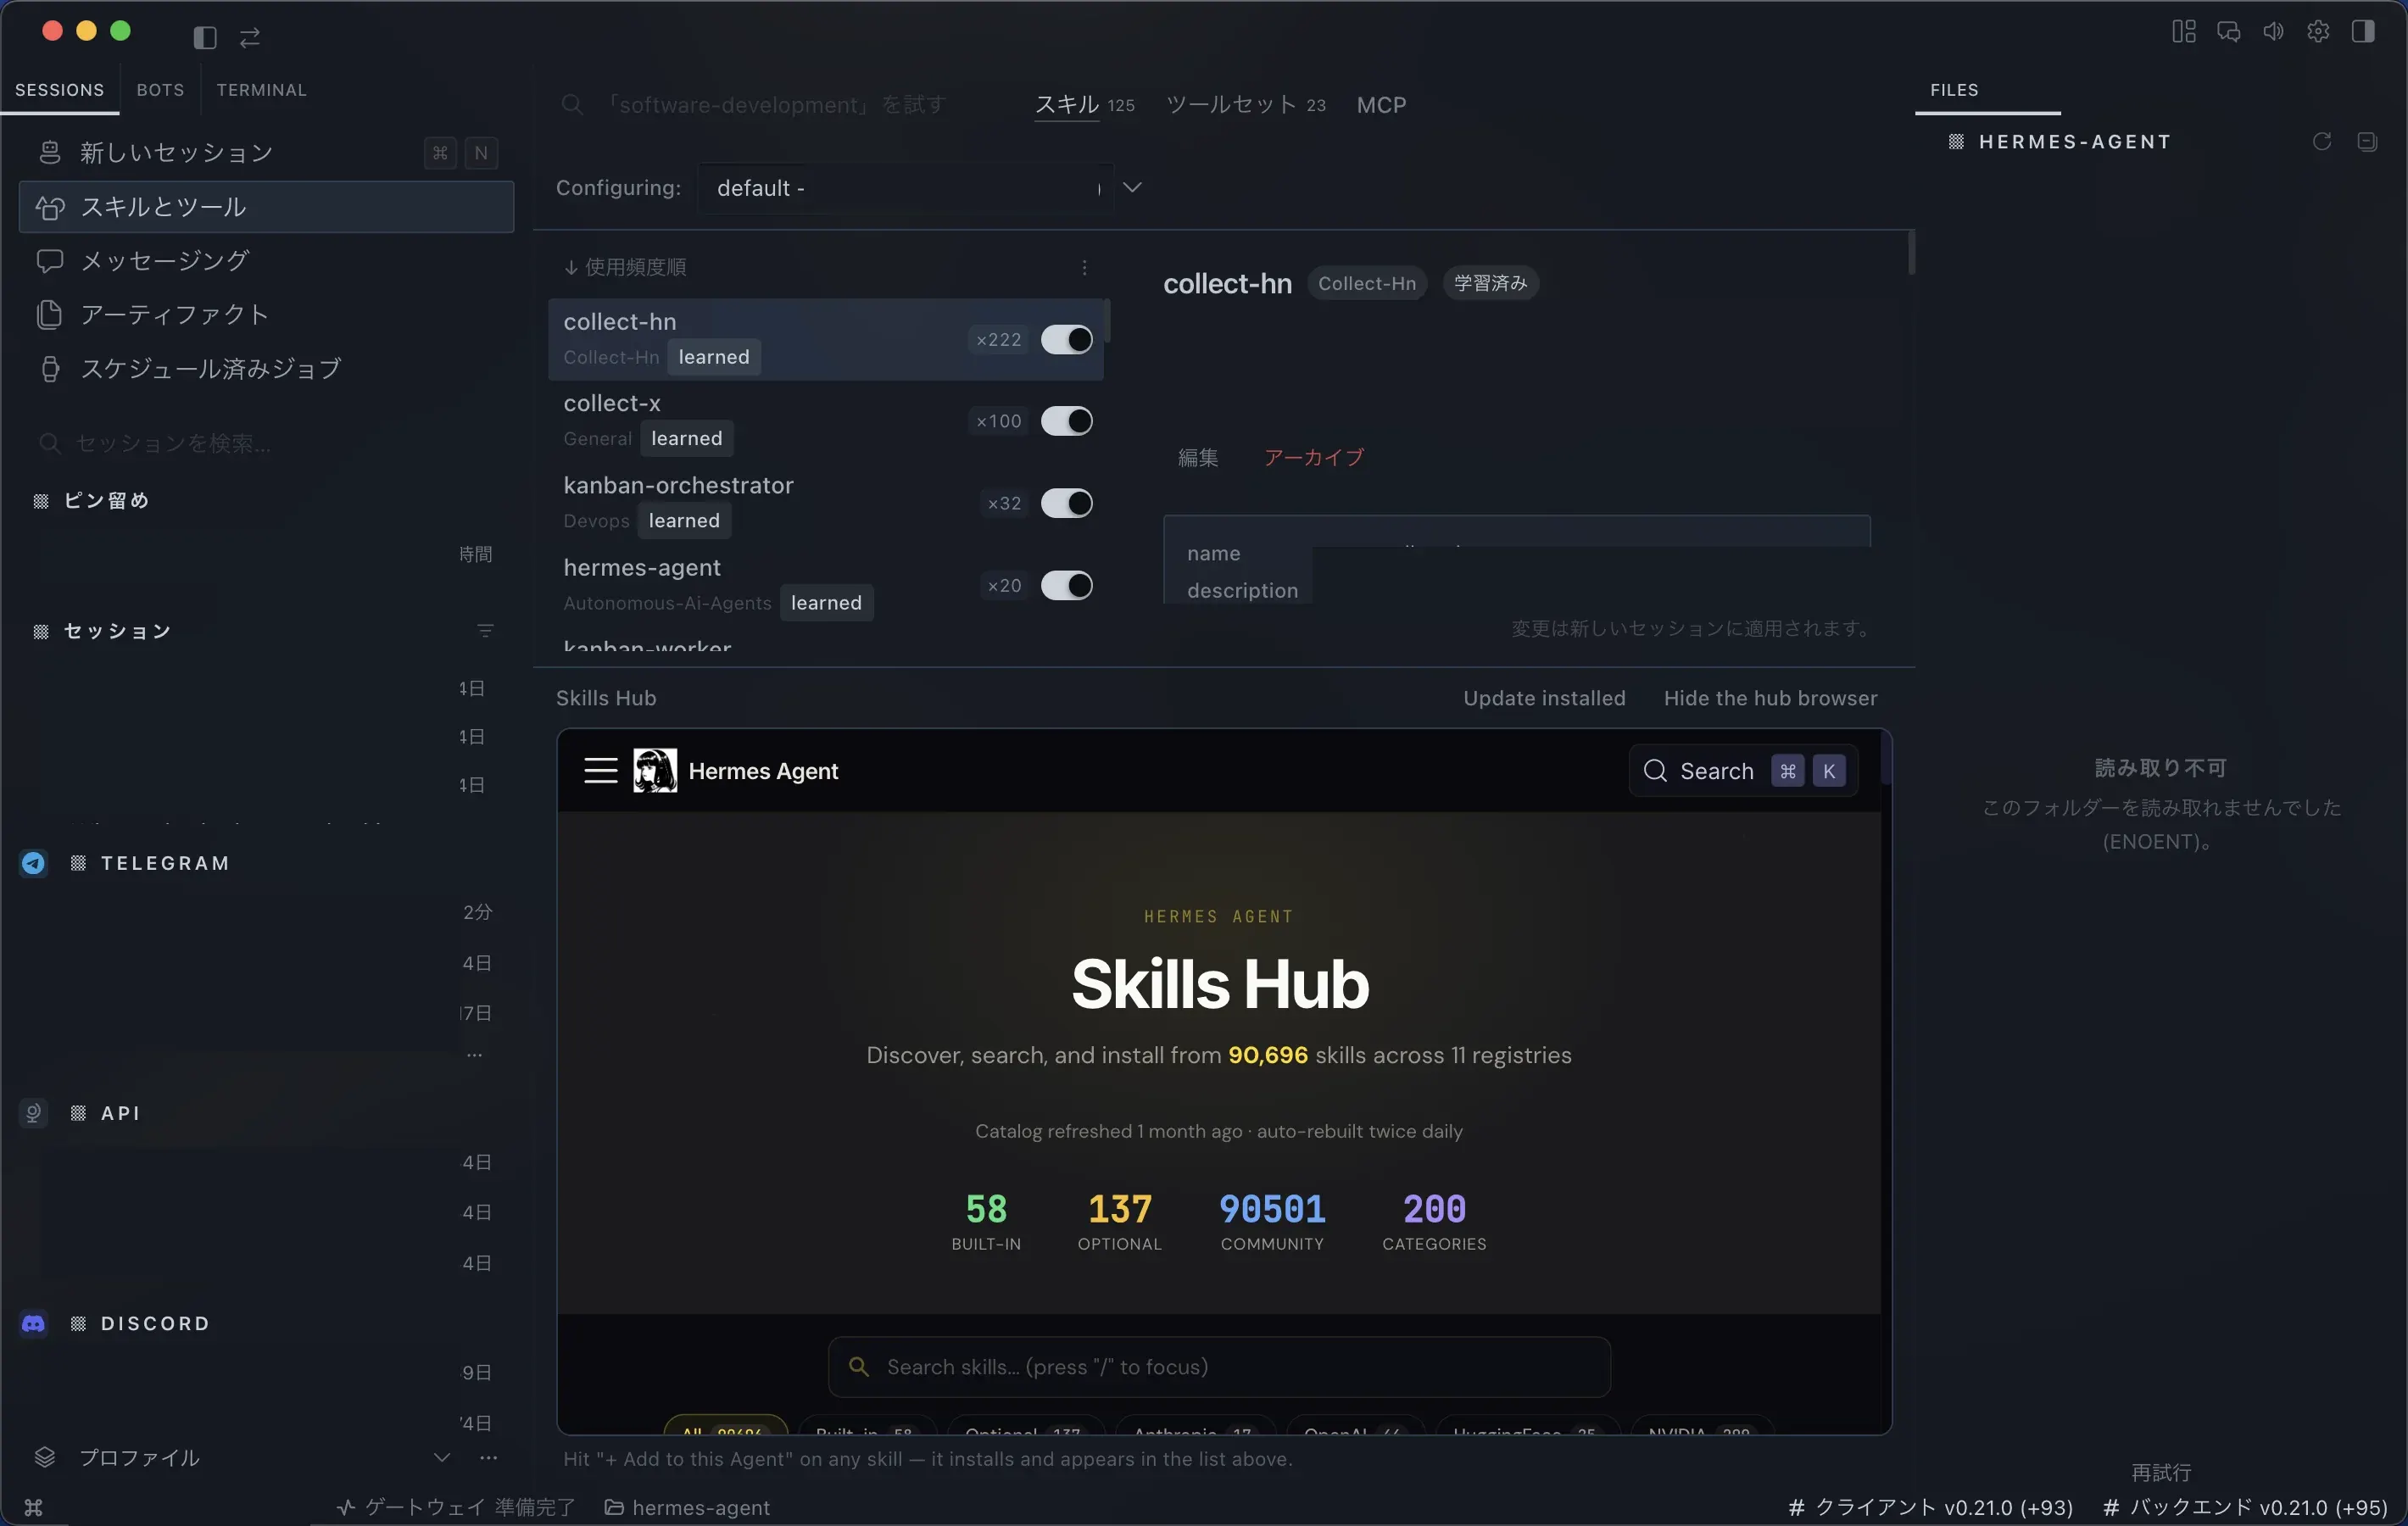Click the バックエンド v0.21.0 (+95) version text
Image resolution: width=2408 pixels, height=1526 pixels.
tap(2245, 1507)
